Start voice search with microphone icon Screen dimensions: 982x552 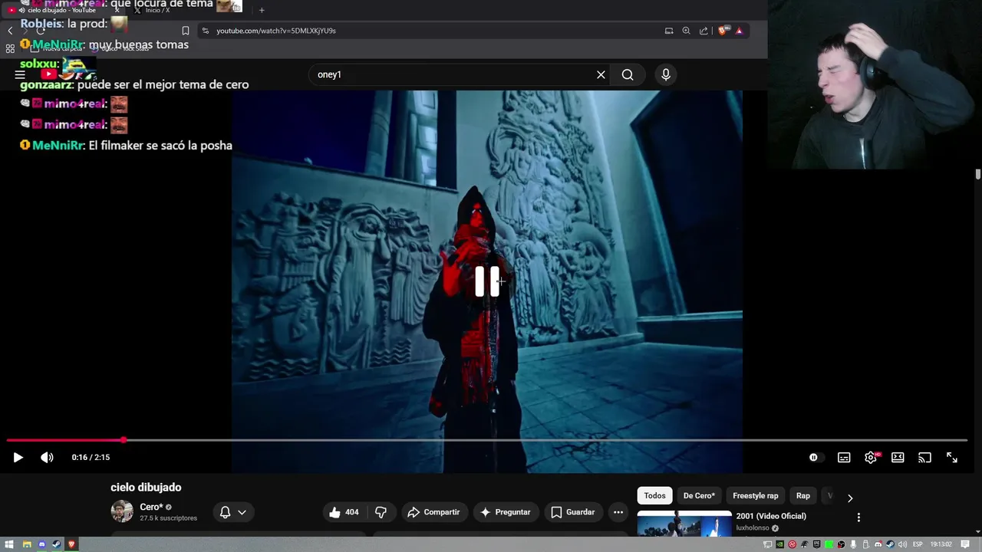666,74
